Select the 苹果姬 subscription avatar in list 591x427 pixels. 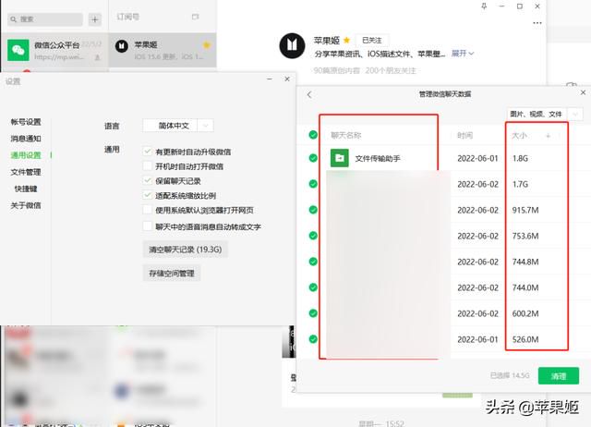(121, 46)
